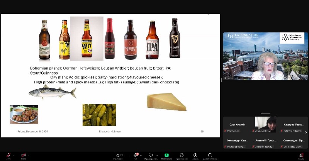309x161 pixels.
Task: Click the cheese wedge picture
Action: pos(167,102)
